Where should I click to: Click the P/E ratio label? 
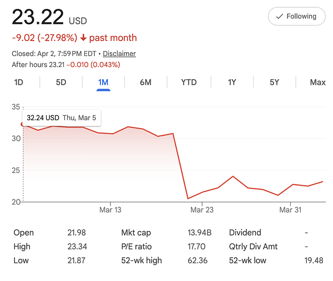[x=137, y=247]
